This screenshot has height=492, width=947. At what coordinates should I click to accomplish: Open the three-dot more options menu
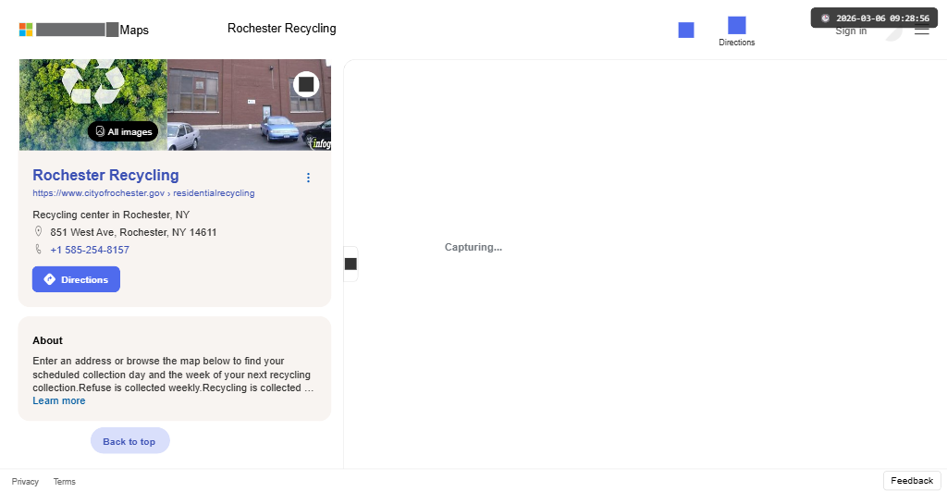[x=308, y=178]
